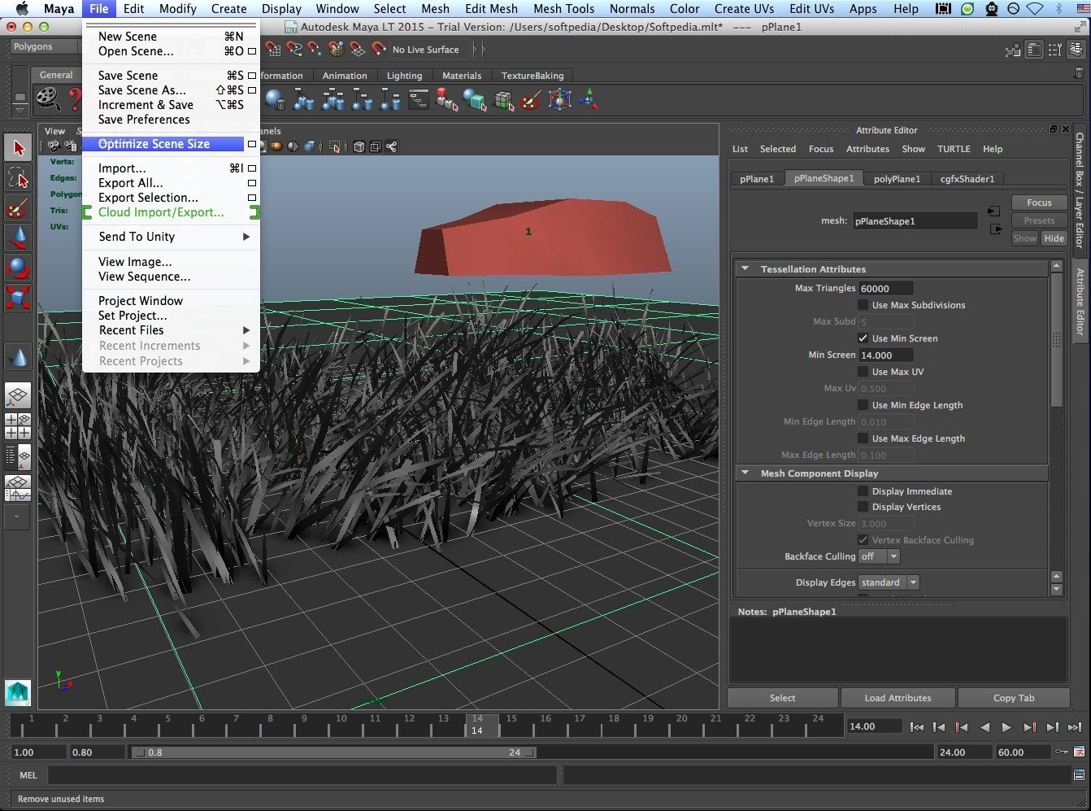Click the red question mark shelf icon
This screenshot has width=1091, height=811.
[x=75, y=99]
